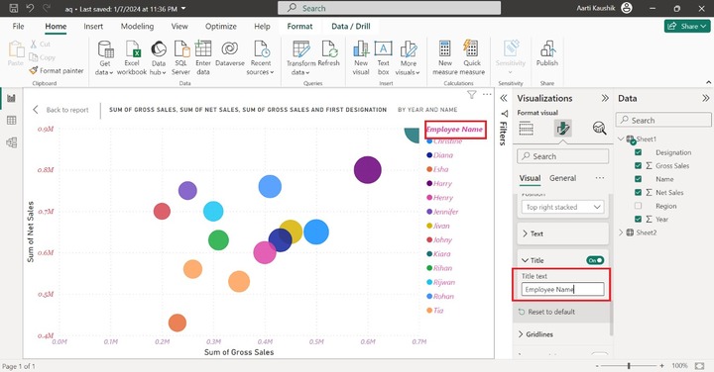Refresh the data queries
This screenshot has height=372, width=714.
click(x=329, y=53)
